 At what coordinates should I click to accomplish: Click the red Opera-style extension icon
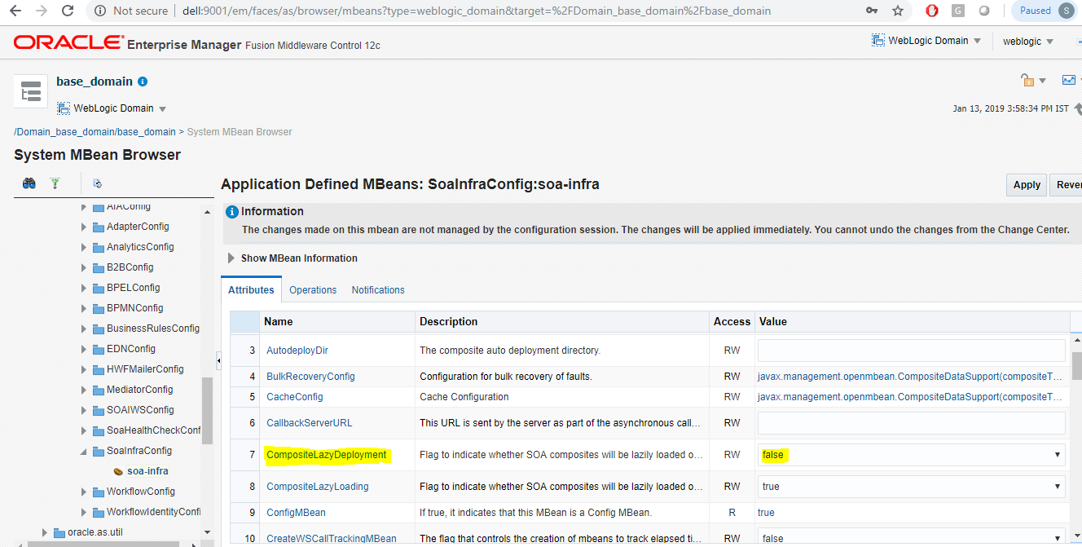[933, 11]
